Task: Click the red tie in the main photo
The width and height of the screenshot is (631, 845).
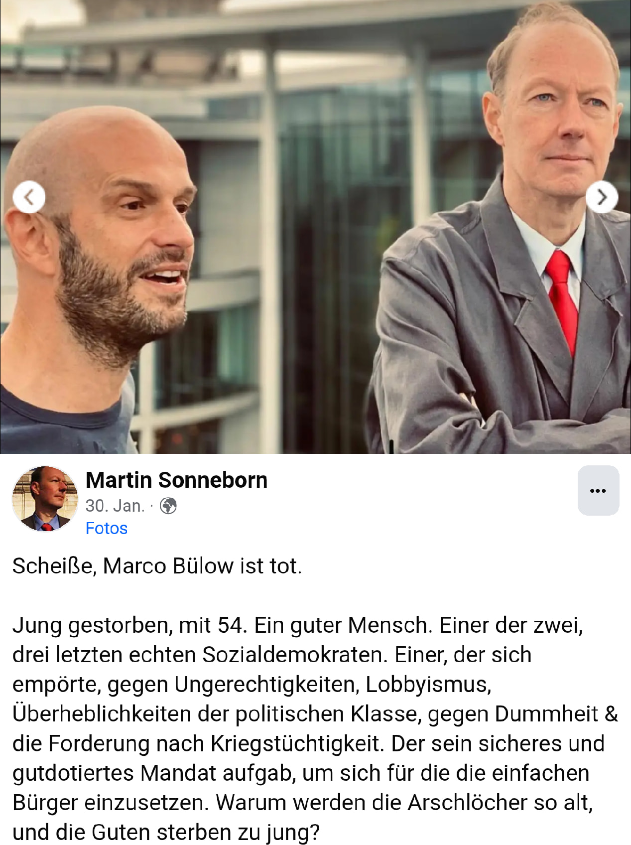Action: [563, 299]
